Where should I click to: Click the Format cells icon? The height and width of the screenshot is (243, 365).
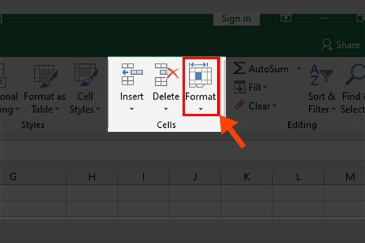(x=200, y=75)
